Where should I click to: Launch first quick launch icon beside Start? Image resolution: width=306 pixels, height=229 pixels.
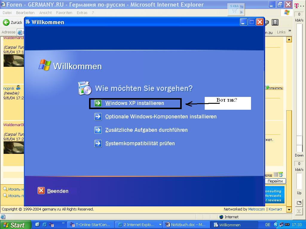point(37,225)
